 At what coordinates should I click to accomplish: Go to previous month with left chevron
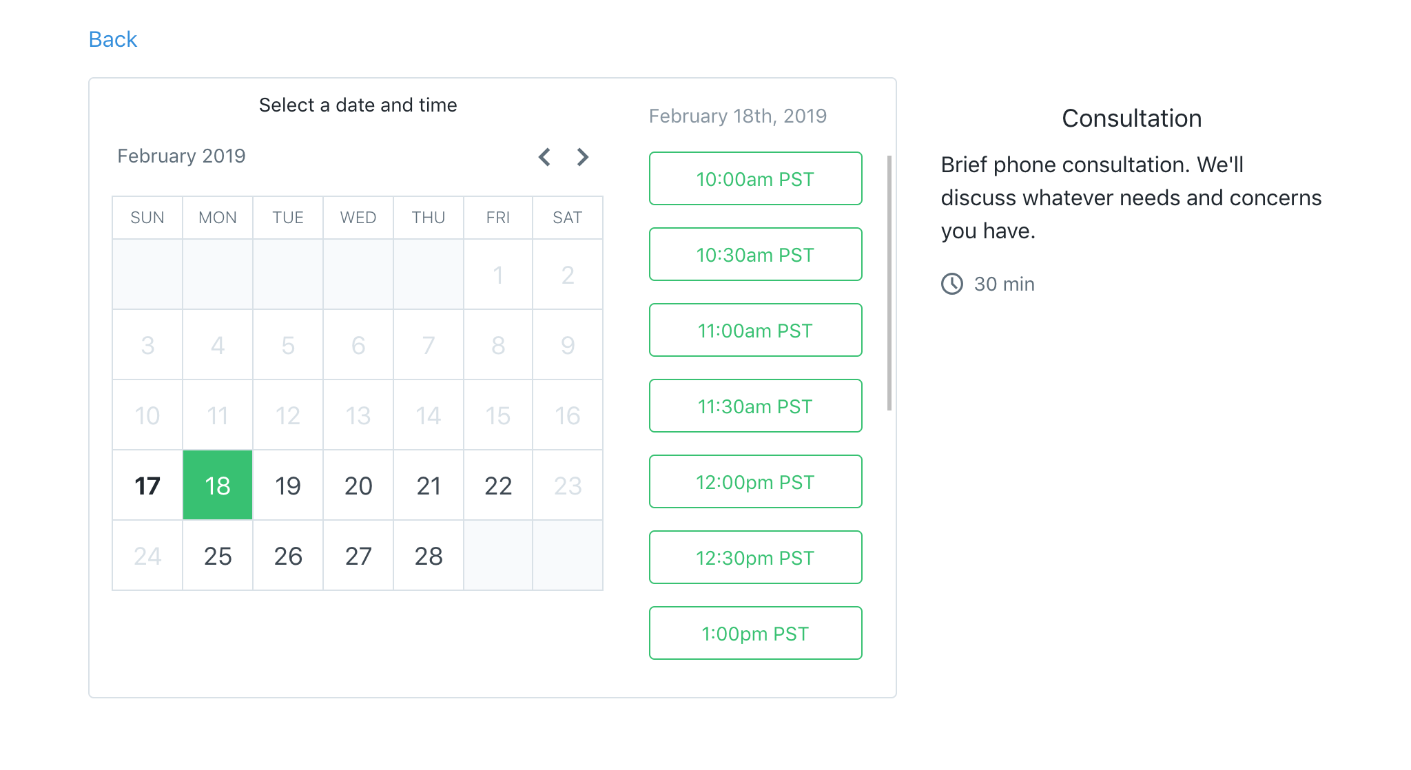[544, 157]
